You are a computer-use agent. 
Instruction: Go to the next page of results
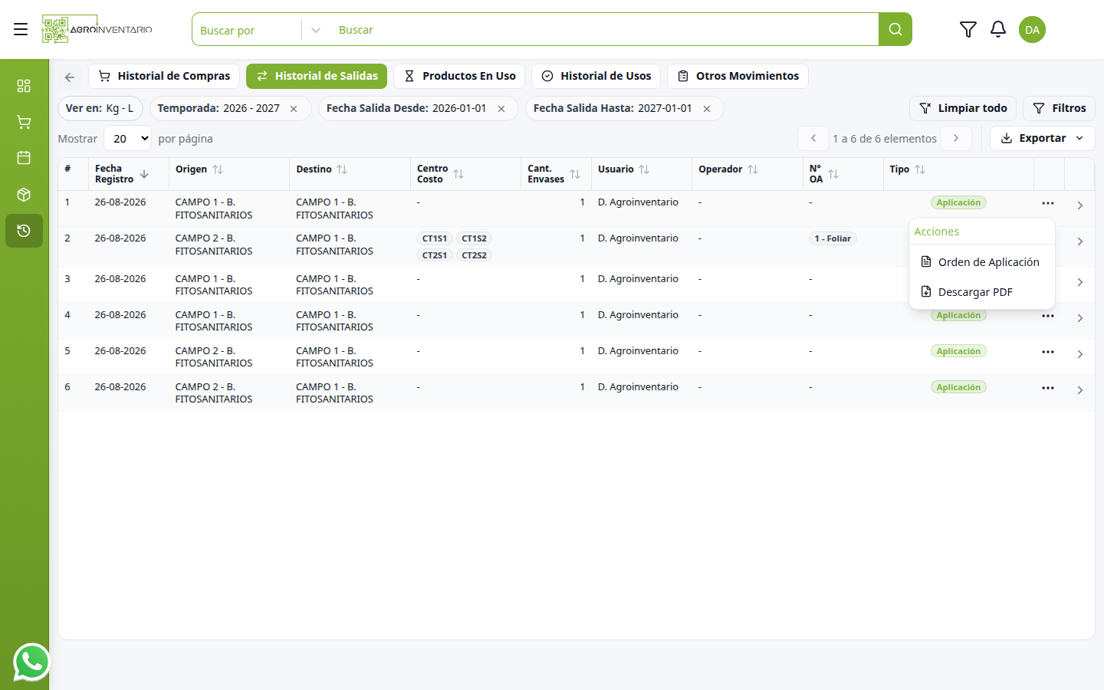tap(956, 138)
